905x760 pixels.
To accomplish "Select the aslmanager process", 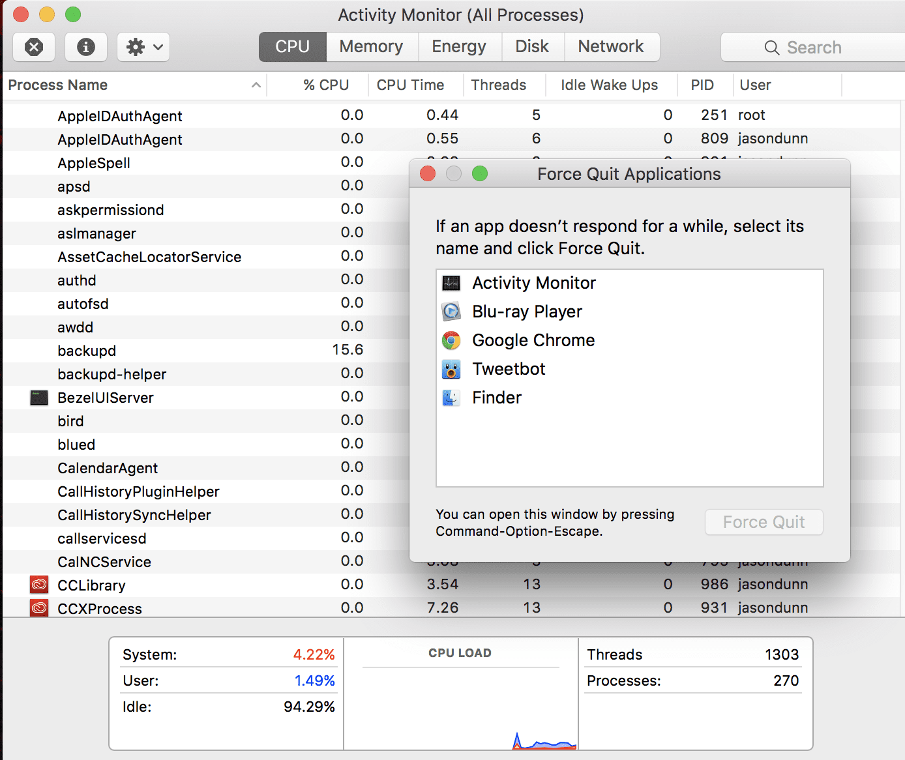I will tap(96, 233).
